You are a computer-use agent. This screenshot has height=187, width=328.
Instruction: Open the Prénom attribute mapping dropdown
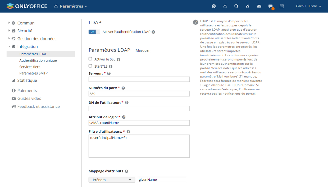pyautogui.click(x=112, y=180)
